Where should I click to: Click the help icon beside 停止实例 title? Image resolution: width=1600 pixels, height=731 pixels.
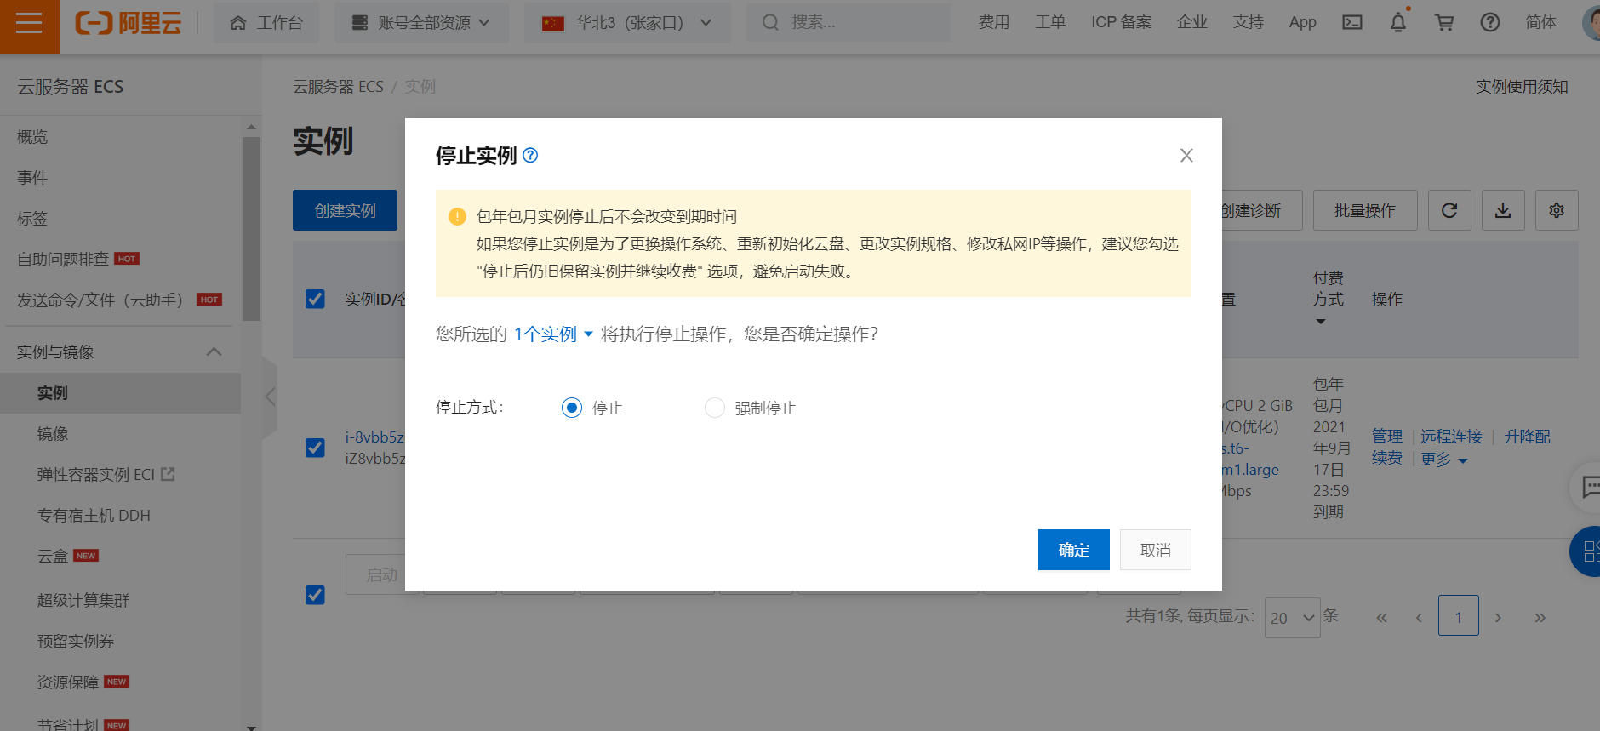click(x=530, y=155)
